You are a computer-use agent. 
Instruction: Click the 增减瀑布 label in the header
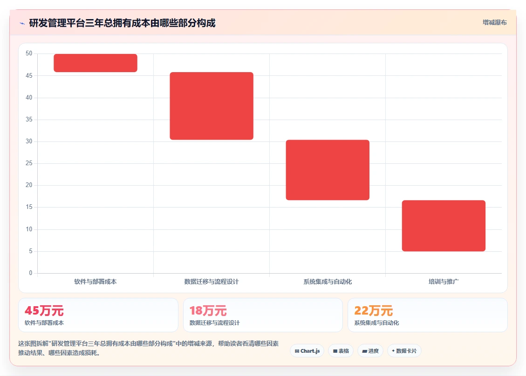494,22
